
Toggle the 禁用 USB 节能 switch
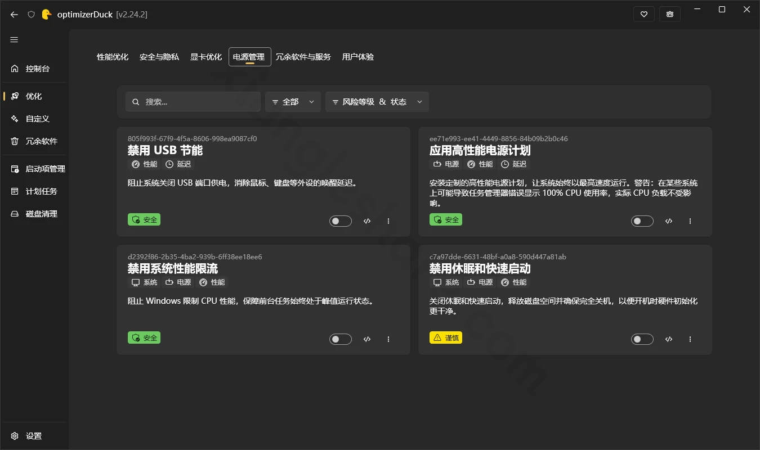(x=341, y=221)
